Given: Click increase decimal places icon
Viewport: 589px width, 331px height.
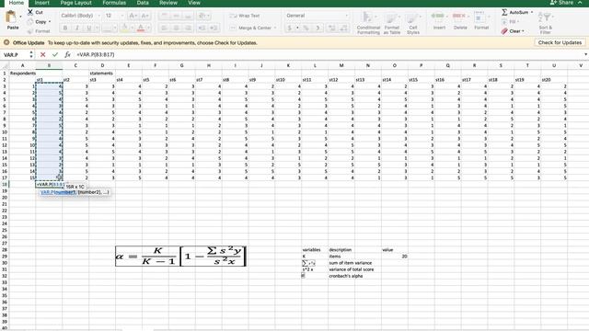Looking at the screenshot, I should [x=331, y=29].
